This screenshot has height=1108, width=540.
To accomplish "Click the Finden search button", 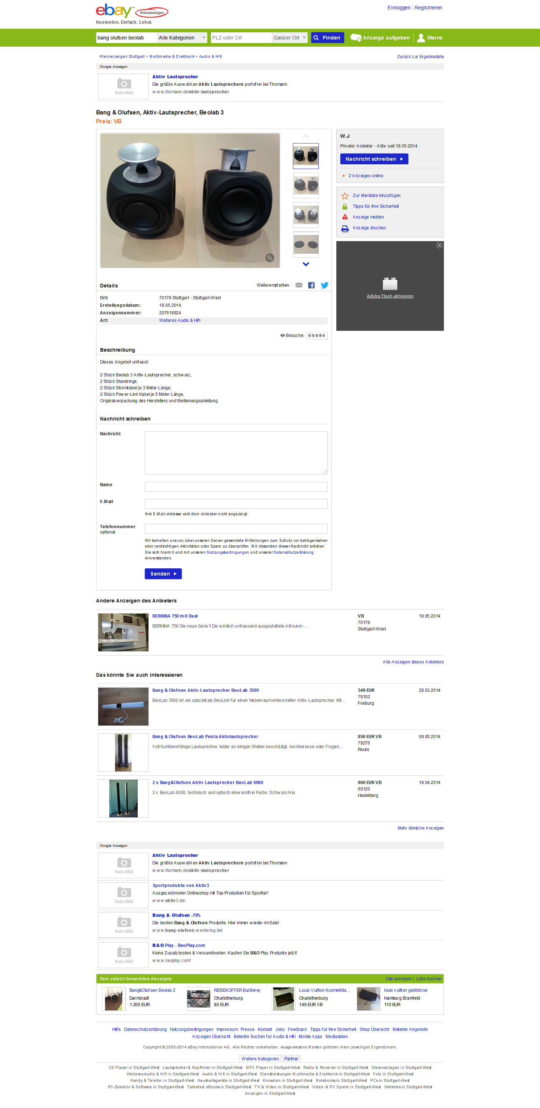I will coord(328,38).
